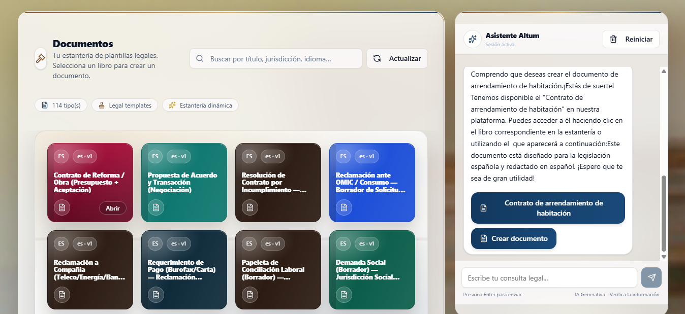This screenshot has height=314, width=685.
Task: Click the document icon on Propuesta de Acuerdo card
Action: [155, 207]
